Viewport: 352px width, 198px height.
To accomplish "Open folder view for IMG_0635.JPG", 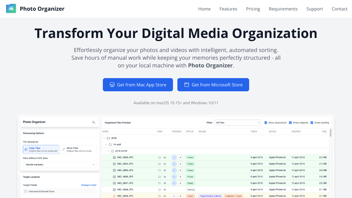I will [x=159, y=170].
